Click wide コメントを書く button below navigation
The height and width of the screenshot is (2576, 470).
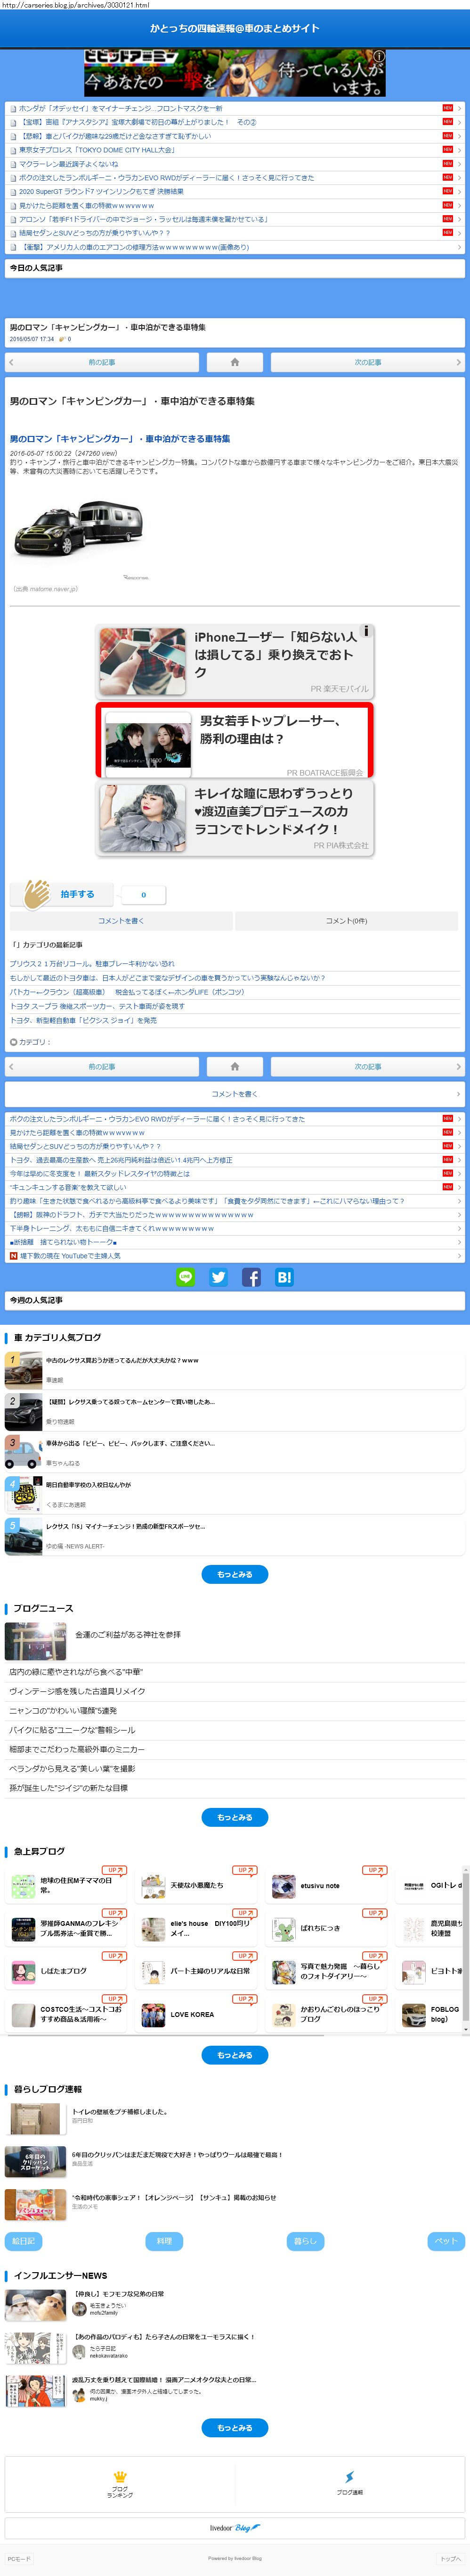coord(235,1093)
